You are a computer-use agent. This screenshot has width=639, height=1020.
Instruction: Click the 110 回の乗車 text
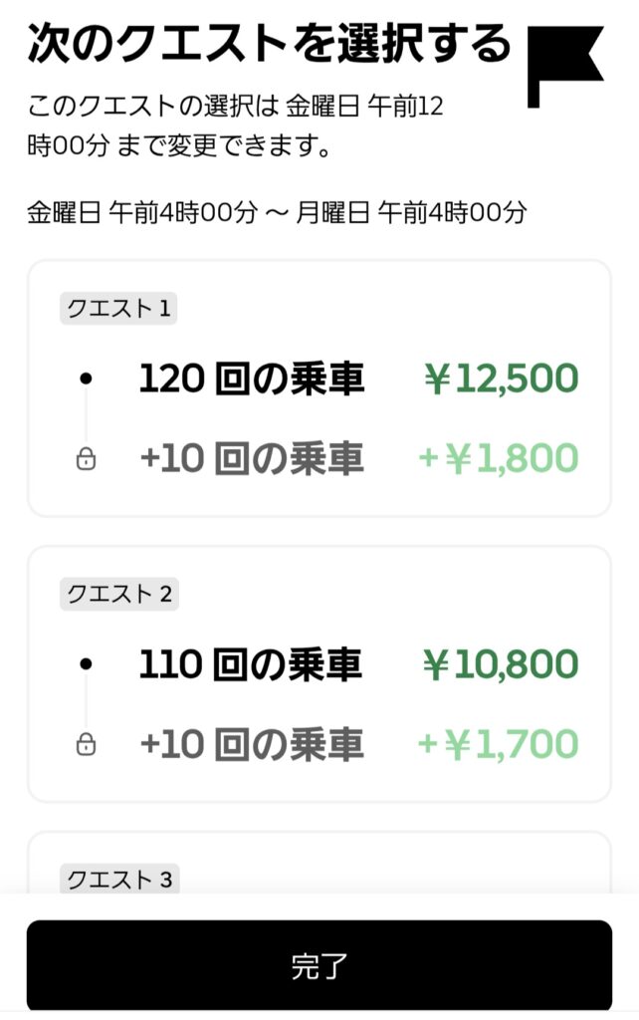pyautogui.click(x=251, y=664)
